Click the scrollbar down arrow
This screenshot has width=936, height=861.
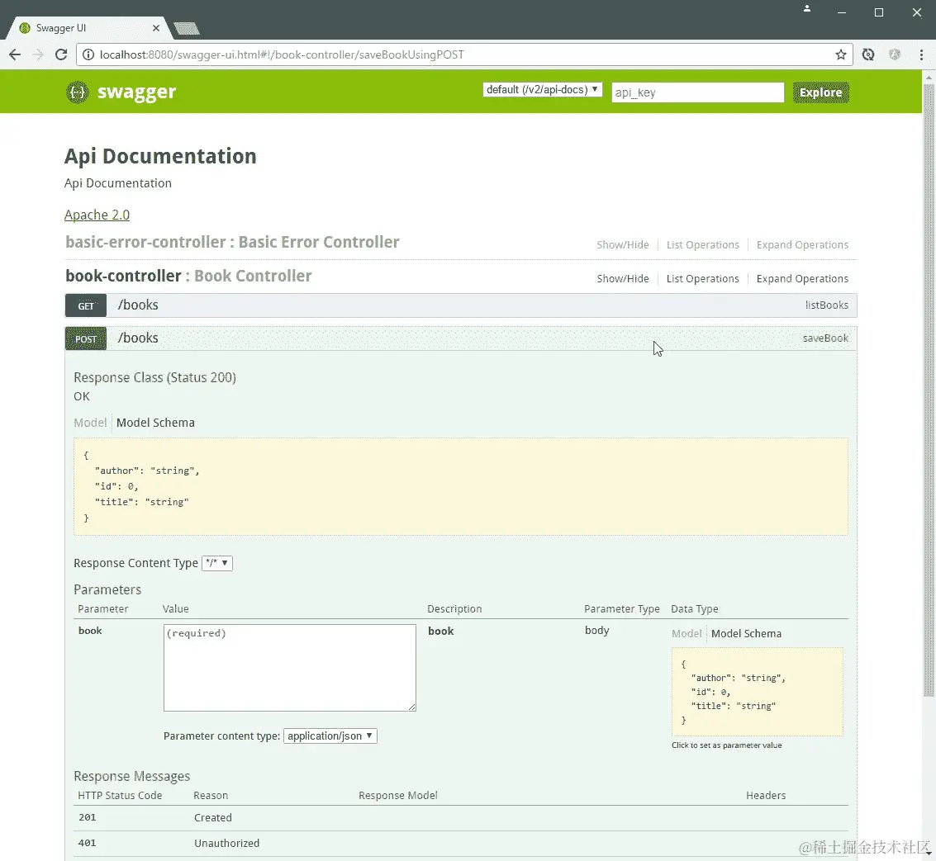tap(929, 854)
